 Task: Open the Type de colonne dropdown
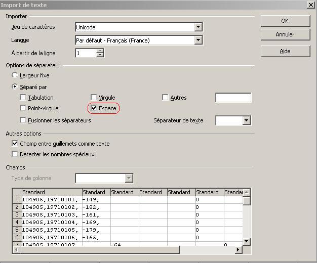point(129,178)
